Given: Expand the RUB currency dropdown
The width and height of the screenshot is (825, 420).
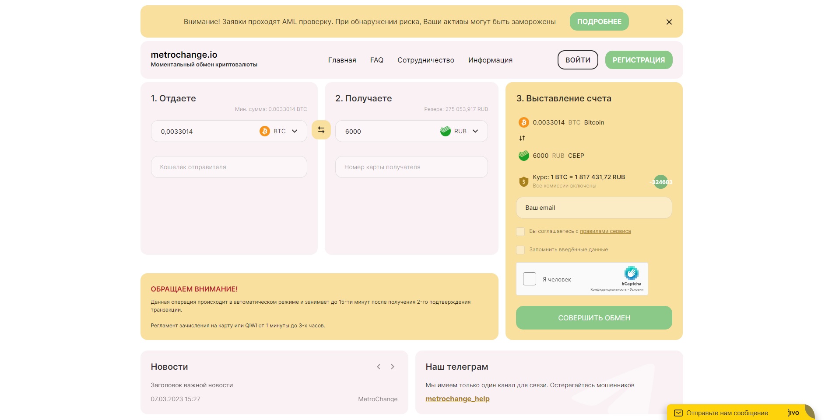Looking at the screenshot, I should pos(475,131).
